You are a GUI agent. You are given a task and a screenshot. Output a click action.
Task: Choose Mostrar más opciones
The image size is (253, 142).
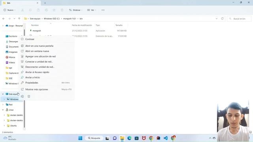[47, 90]
